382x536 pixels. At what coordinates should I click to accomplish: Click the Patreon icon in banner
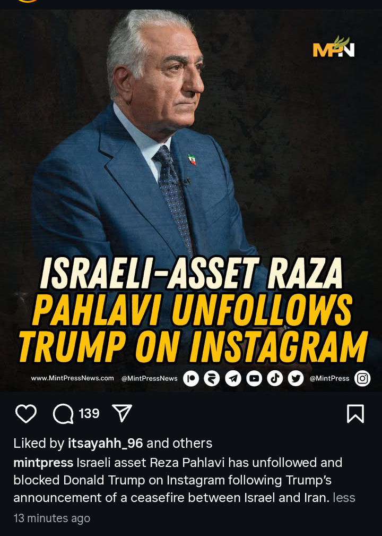pyautogui.click(x=191, y=379)
